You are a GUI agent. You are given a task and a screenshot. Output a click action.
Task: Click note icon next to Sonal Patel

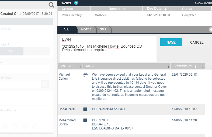click(x=85, y=109)
